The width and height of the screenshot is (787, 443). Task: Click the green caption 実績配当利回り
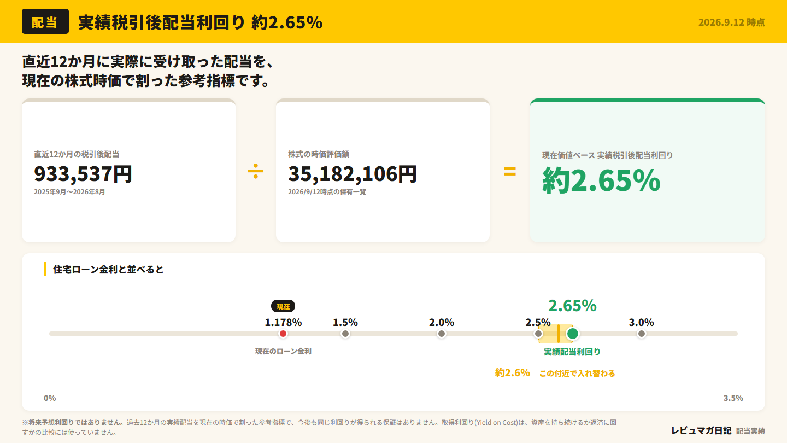572,352
